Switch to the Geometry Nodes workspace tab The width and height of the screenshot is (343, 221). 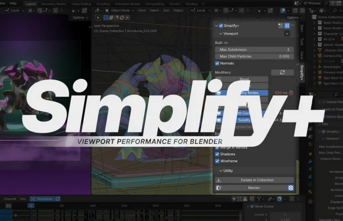pos(54,4)
